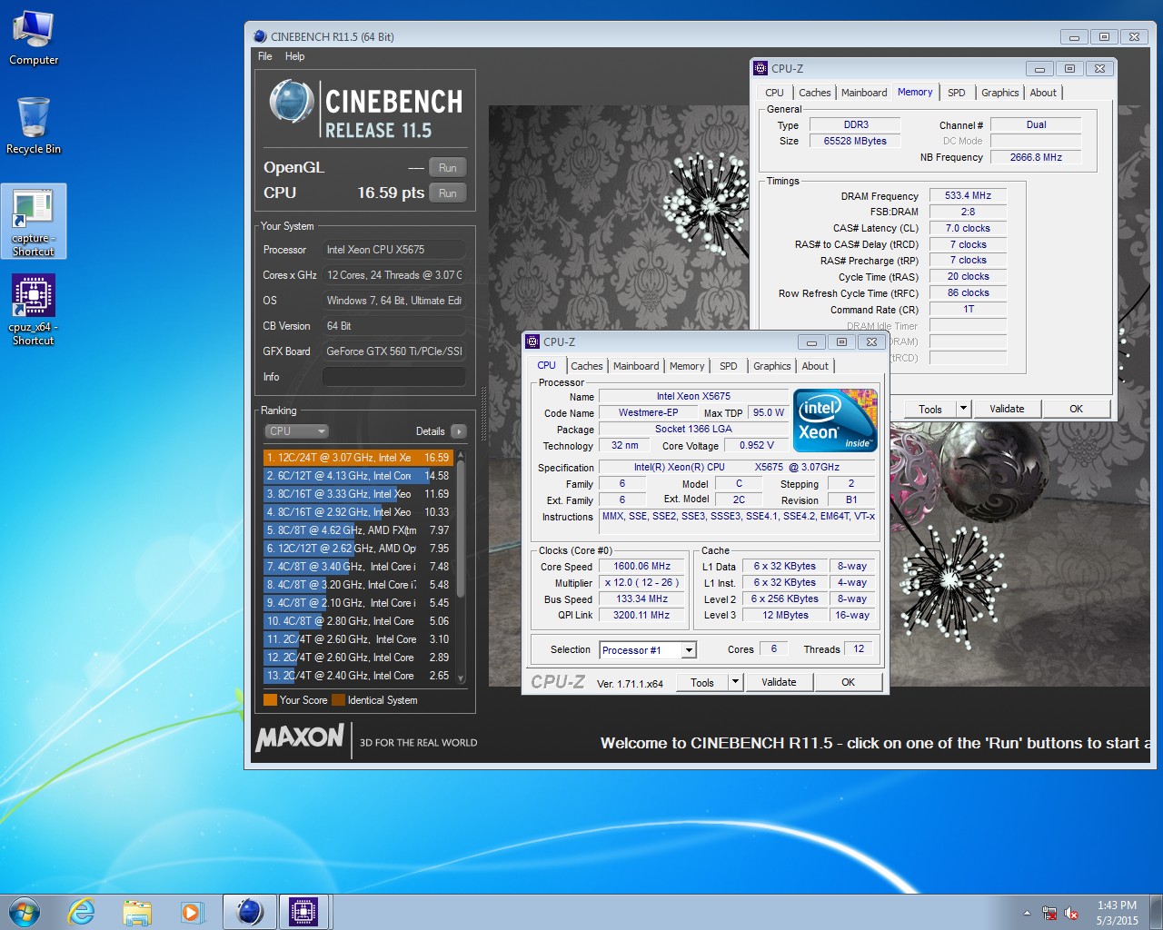Select CPU tab in the back CPU-Z window

(x=774, y=93)
